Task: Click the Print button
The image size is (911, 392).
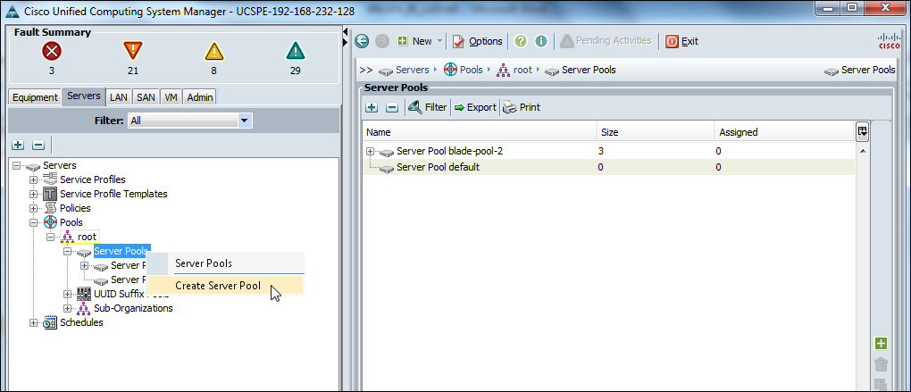Action: point(522,107)
